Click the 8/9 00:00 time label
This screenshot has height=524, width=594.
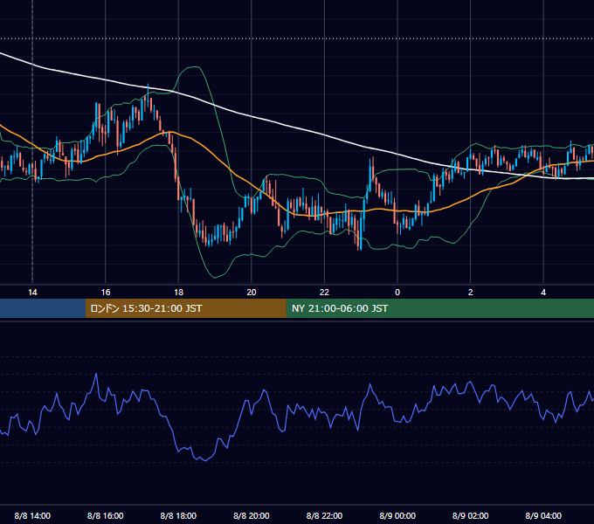pyautogui.click(x=397, y=515)
